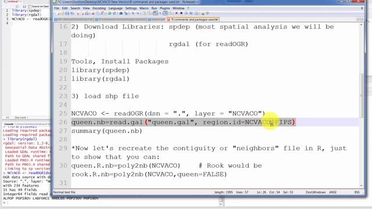This screenshot has width=372, height=209.
Task: Toggle Word Wrap toolbar icon
Action: (x=155, y=13)
